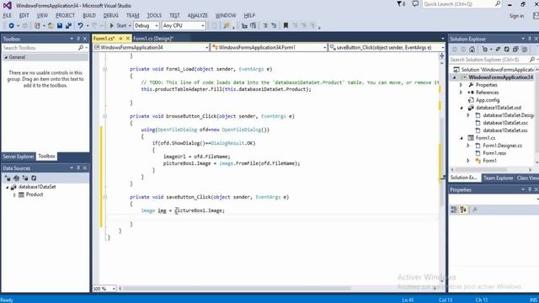Open the saveButton_Click member dropdown
Screen dimensions: 539x303
pyautogui.click(x=442, y=48)
